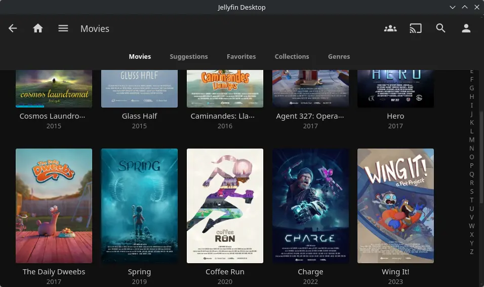
Task: Jump to letter L in alphabet picker
Action: point(472,131)
